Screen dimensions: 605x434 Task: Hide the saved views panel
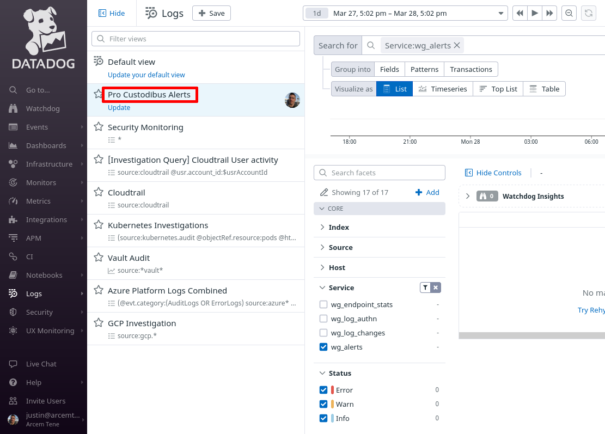[x=112, y=13]
